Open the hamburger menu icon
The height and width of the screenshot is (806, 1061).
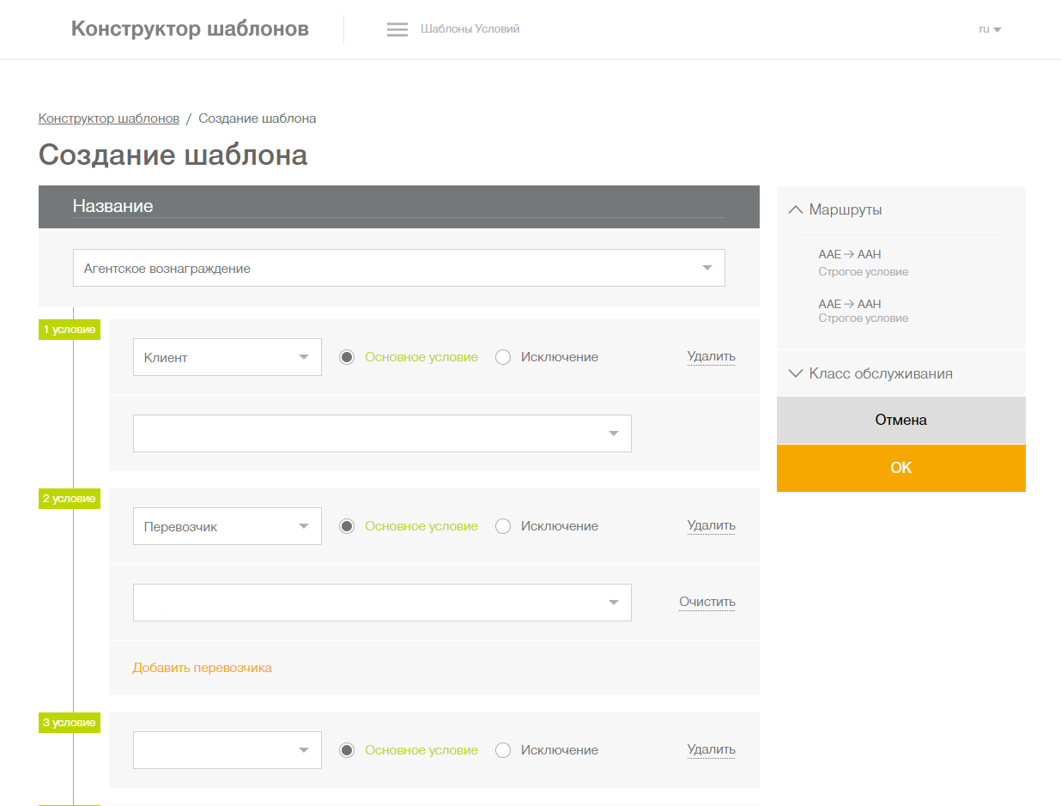coord(397,29)
